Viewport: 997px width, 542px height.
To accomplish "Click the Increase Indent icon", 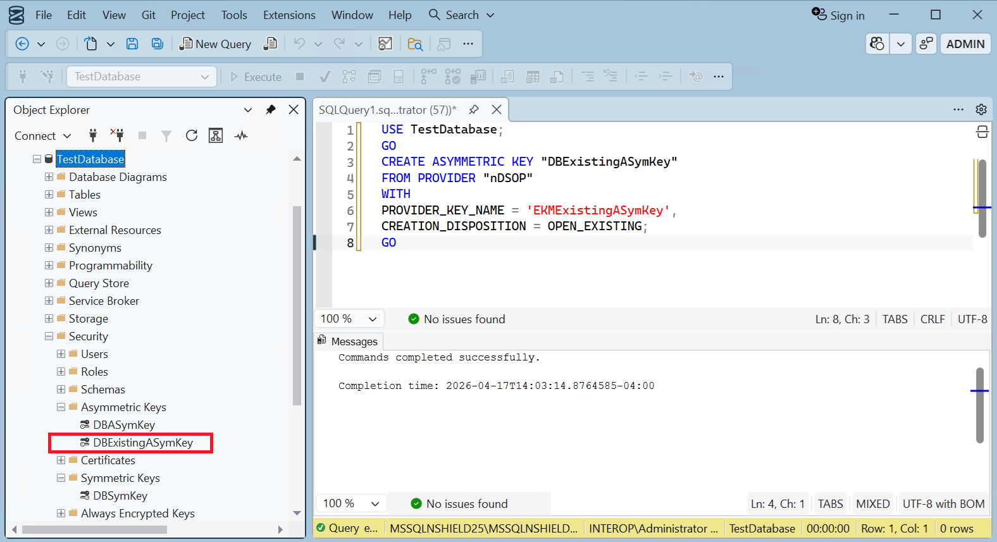I will coord(665,77).
